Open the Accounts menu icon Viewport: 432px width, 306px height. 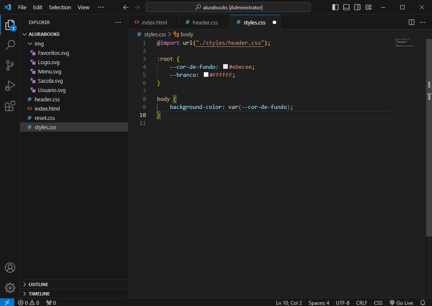(x=10, y=268)
